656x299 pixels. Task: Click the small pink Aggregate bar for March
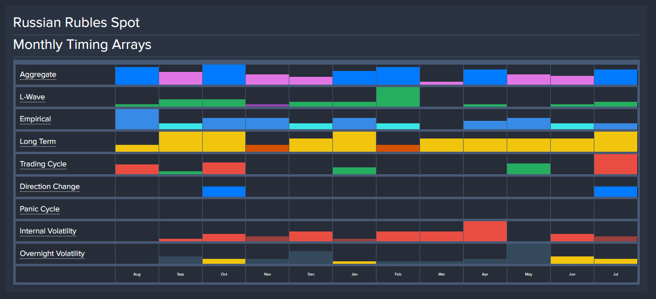[x=441, y=83]
